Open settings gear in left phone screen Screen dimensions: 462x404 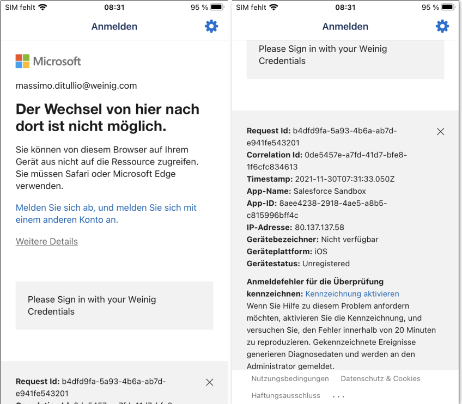coord(211,27)
